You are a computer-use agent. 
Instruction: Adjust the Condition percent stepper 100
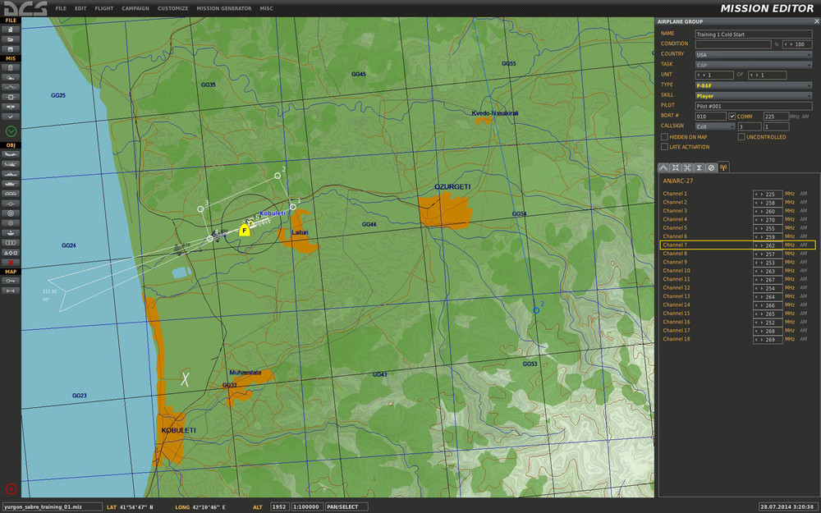click(797, 44)
